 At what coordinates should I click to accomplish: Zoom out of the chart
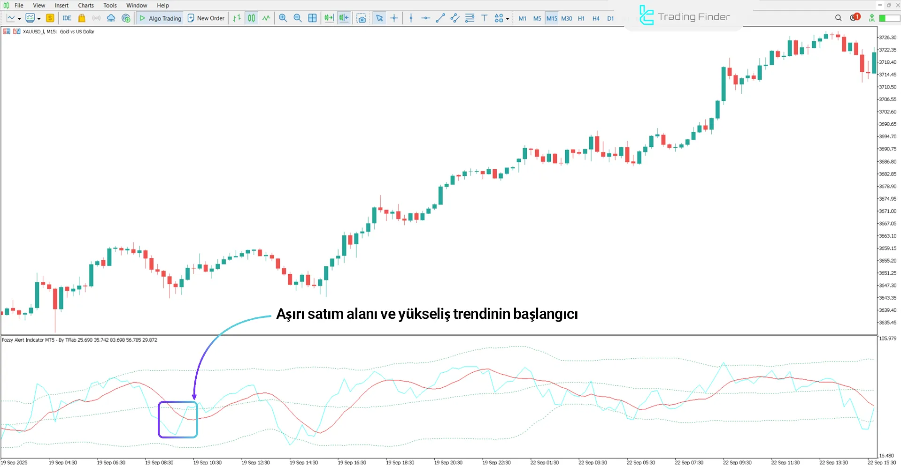coord(297,18)
